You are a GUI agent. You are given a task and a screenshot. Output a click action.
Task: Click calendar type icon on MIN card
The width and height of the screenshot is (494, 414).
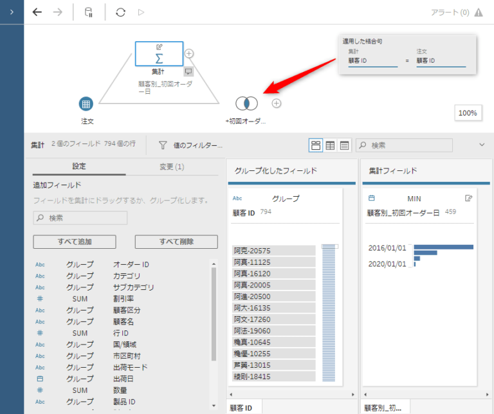pos(372,198)
